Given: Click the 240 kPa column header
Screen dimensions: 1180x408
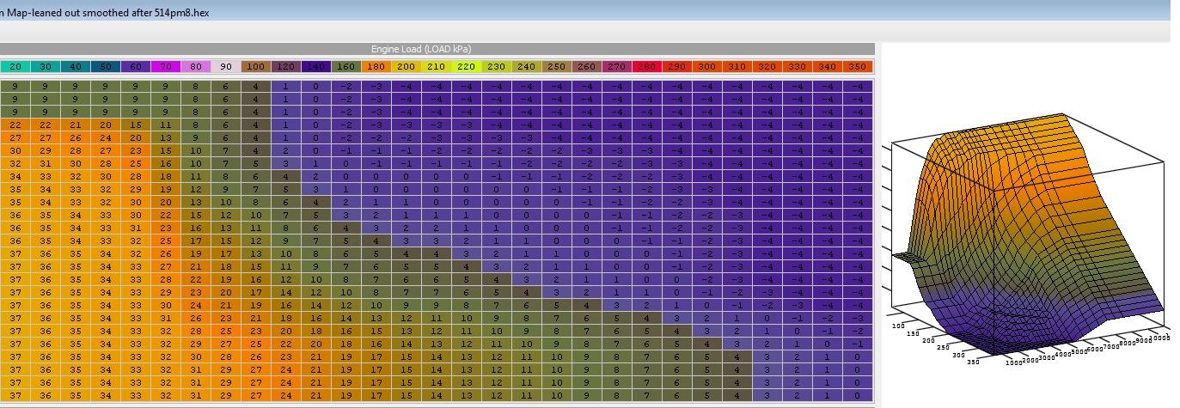Looking at the screenshot, I should point(526,66).
